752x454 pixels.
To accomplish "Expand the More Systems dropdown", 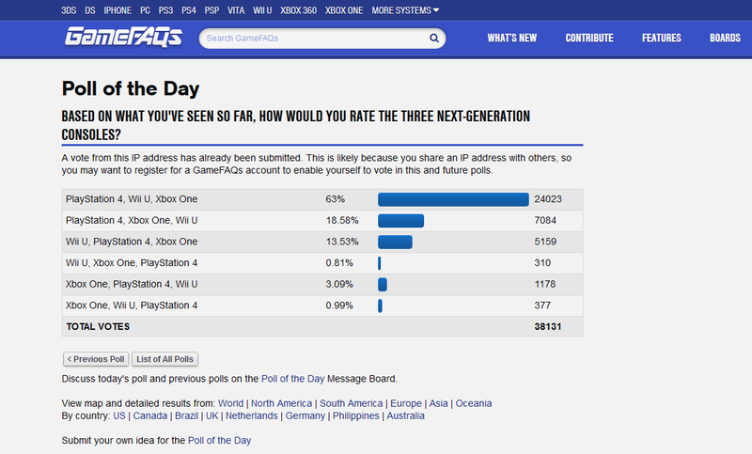I will coord(405,10).
